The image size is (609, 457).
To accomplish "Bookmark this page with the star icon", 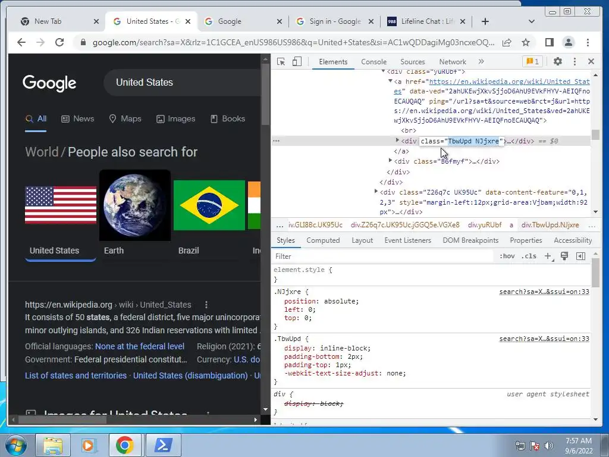I will pyautogui.click(x=526, y=42).
